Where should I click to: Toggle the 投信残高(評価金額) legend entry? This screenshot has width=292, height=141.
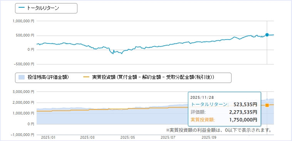click(x=44, y=78)
